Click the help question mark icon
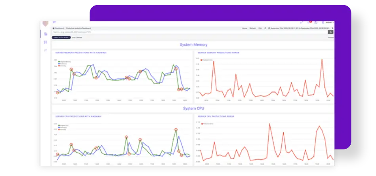 click(x=315, y=23)
